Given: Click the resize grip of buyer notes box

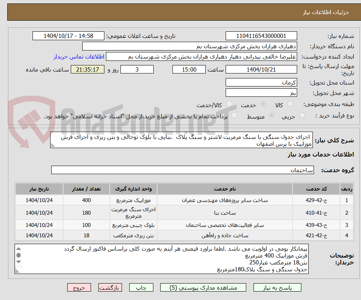Looking at the screenshot, I should [x=17, y=271].
